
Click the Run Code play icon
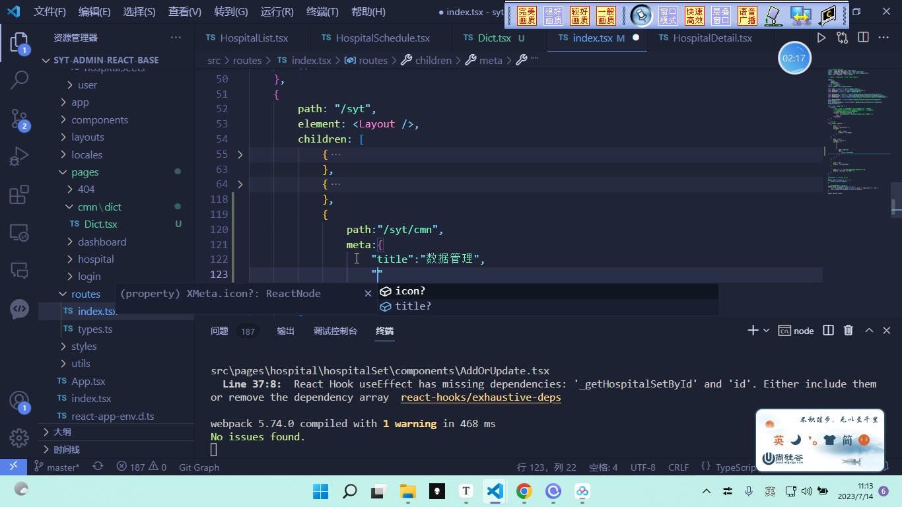821,38
